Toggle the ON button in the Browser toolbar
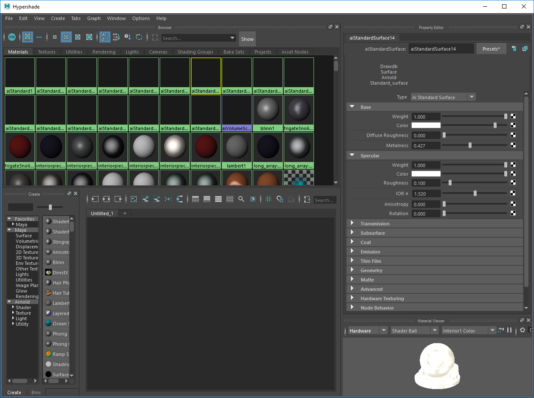 tap(12, 37)
